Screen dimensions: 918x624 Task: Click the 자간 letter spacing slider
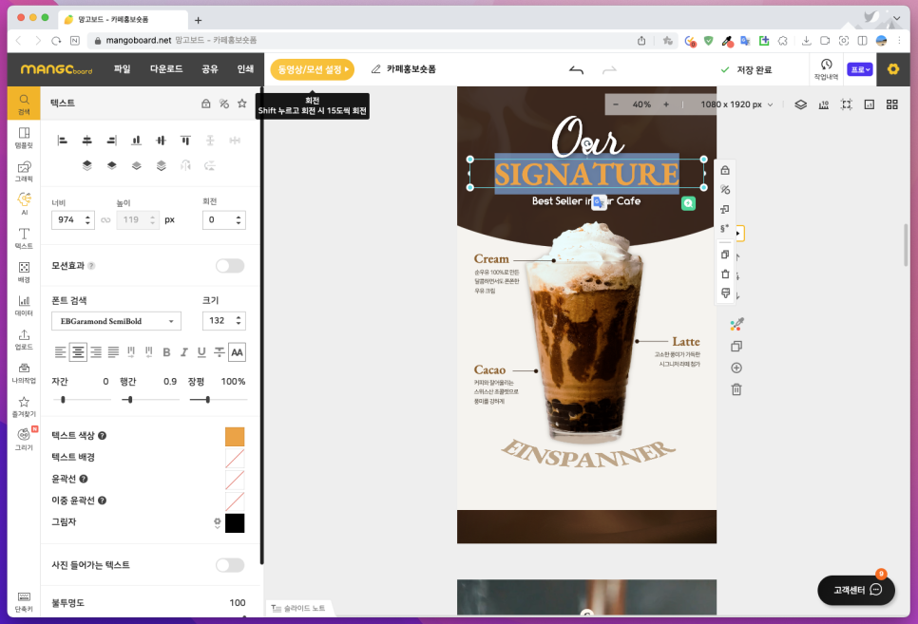click(x=82, y=399)
